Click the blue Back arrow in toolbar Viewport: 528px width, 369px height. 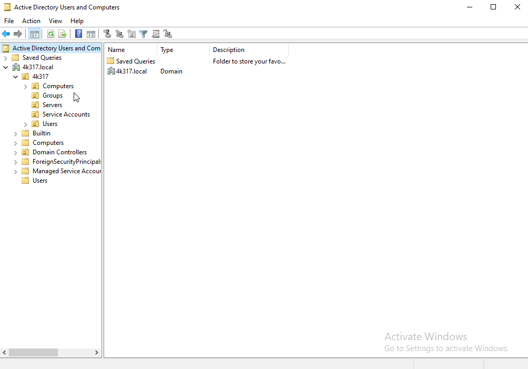[6, 34]
